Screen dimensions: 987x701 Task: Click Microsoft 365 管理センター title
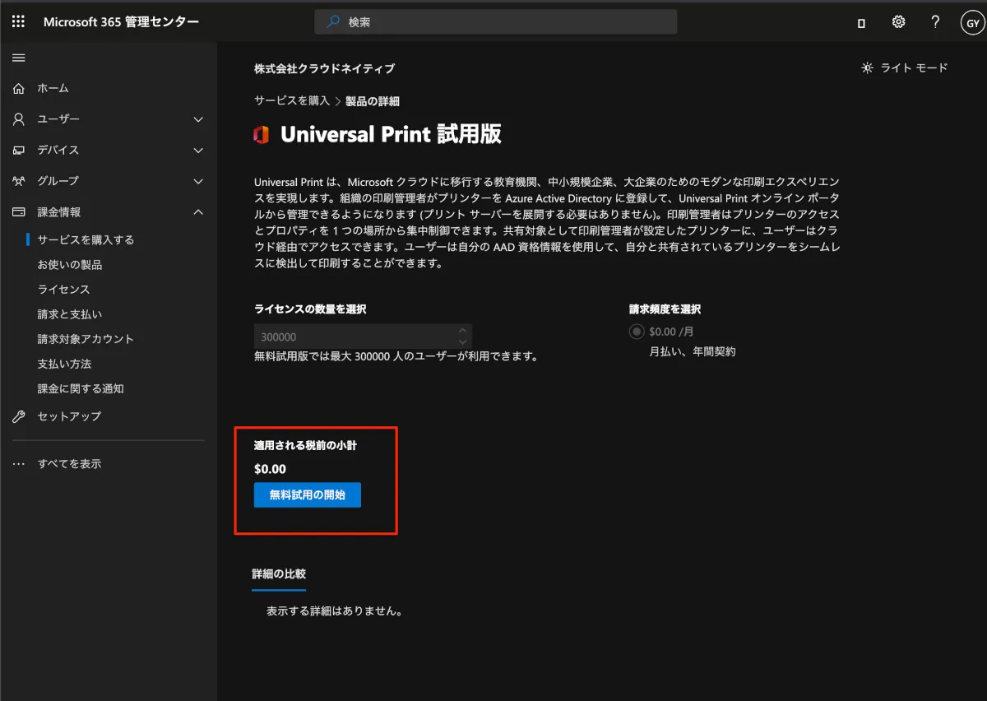coord(121,22)
